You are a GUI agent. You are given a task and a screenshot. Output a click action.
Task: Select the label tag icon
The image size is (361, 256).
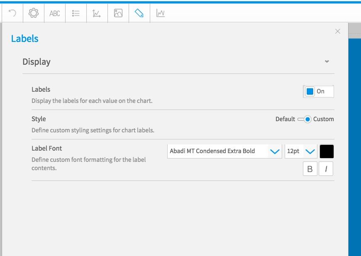[x=139, y=13]
